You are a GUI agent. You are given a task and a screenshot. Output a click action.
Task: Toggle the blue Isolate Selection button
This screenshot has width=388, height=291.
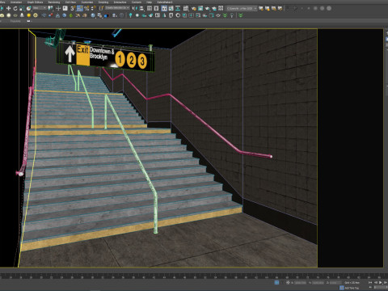(276, 283)
